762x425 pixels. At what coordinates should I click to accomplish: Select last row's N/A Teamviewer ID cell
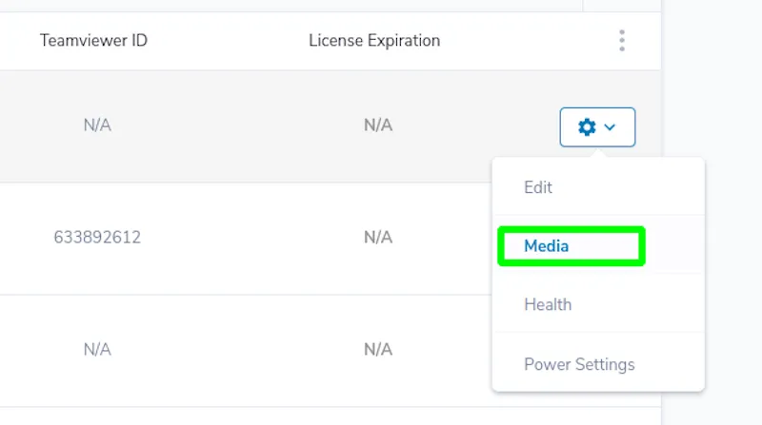pyautogui.click(x=97, y=349)
